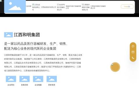Select the 企业视频 label
Image resolution: width=139 pixels, height=104 pixels.
38,85
